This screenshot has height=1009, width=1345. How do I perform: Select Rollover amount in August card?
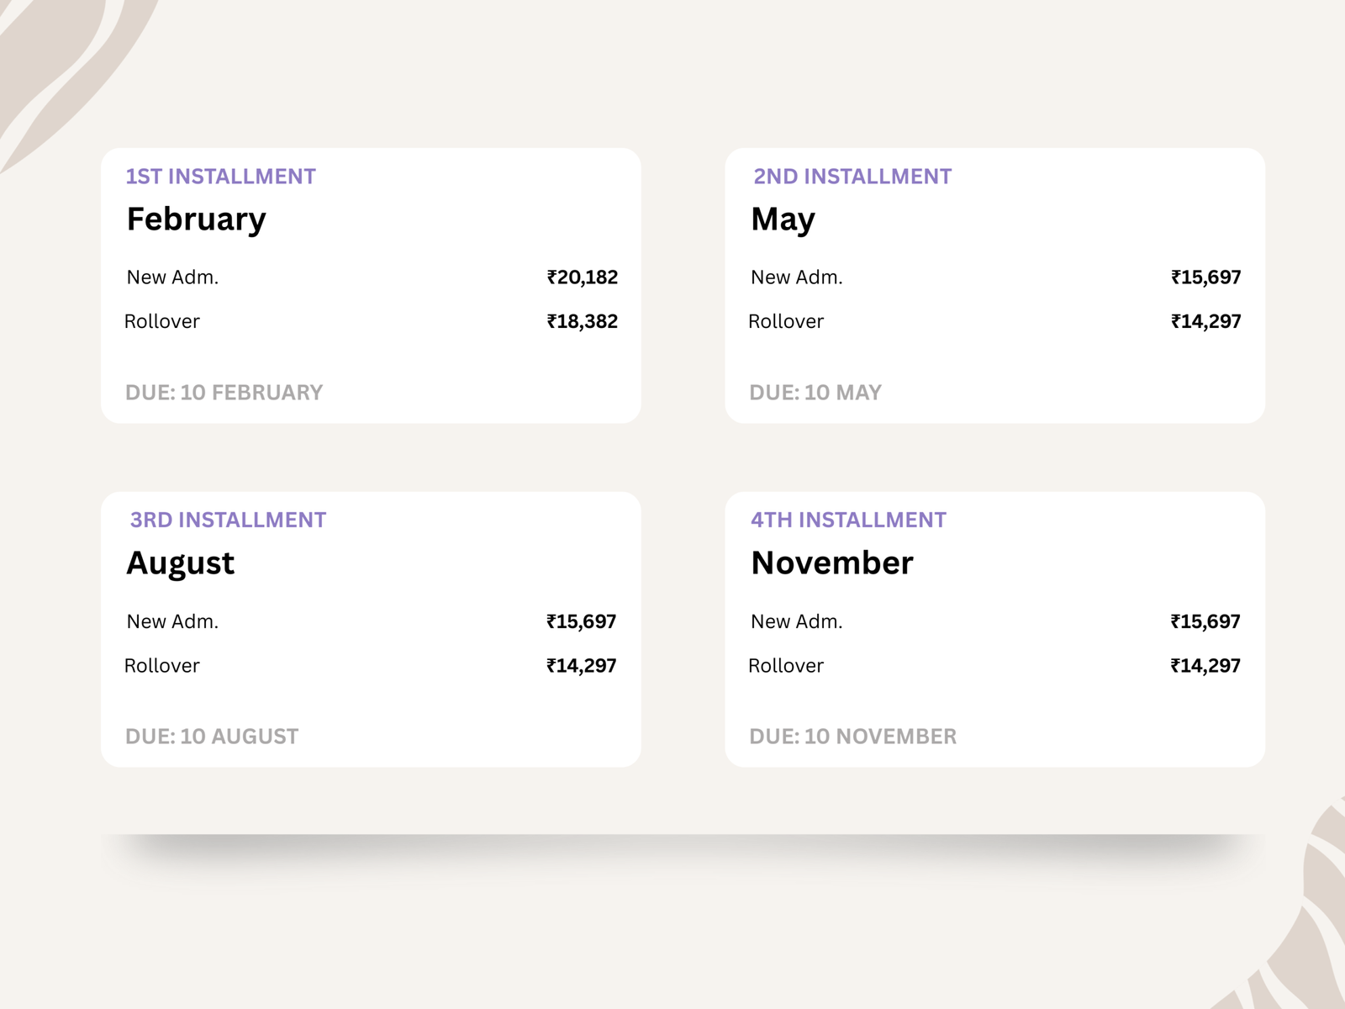581,666
